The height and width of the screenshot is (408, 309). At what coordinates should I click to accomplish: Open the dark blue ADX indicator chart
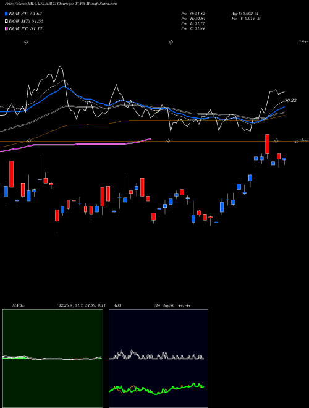[158, 359]
